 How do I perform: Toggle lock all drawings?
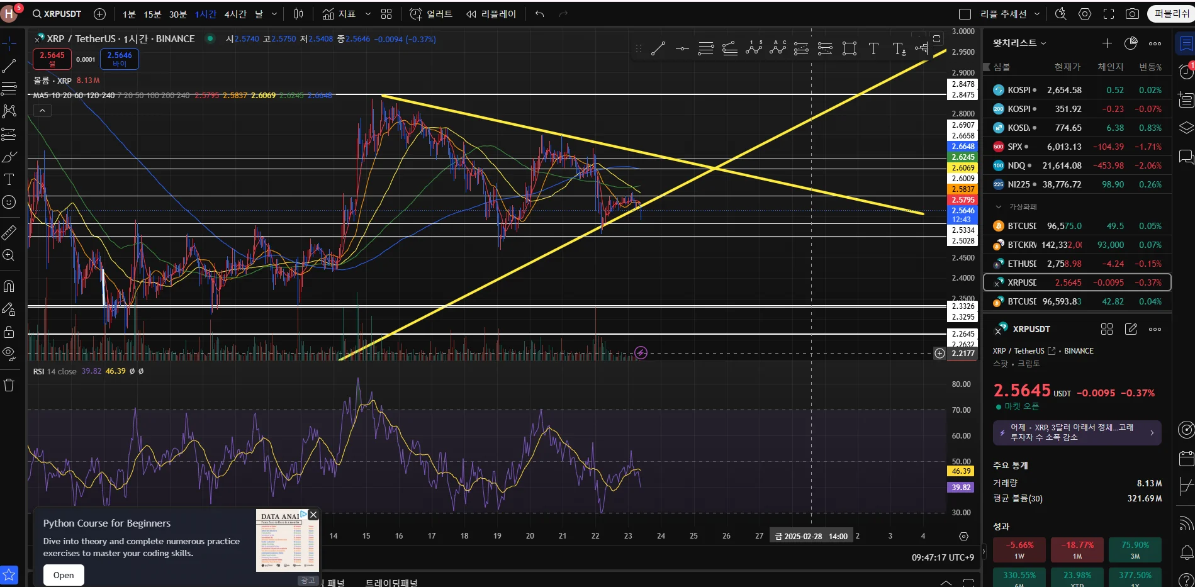coord(9,332)
